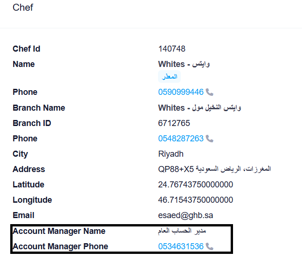Click the phone icon beside account manager number

pyautogui.click(x=209, y=246)
